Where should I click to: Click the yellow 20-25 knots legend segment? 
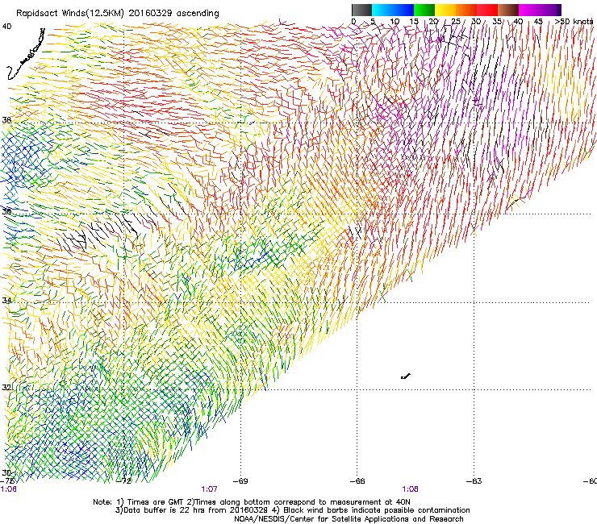tap(445, 10)
